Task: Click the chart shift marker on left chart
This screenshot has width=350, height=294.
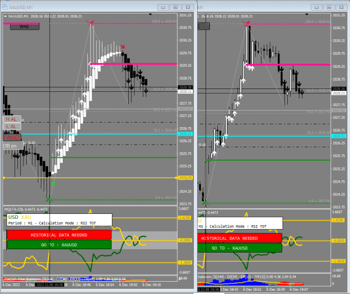Action: (x=150, y=15)
